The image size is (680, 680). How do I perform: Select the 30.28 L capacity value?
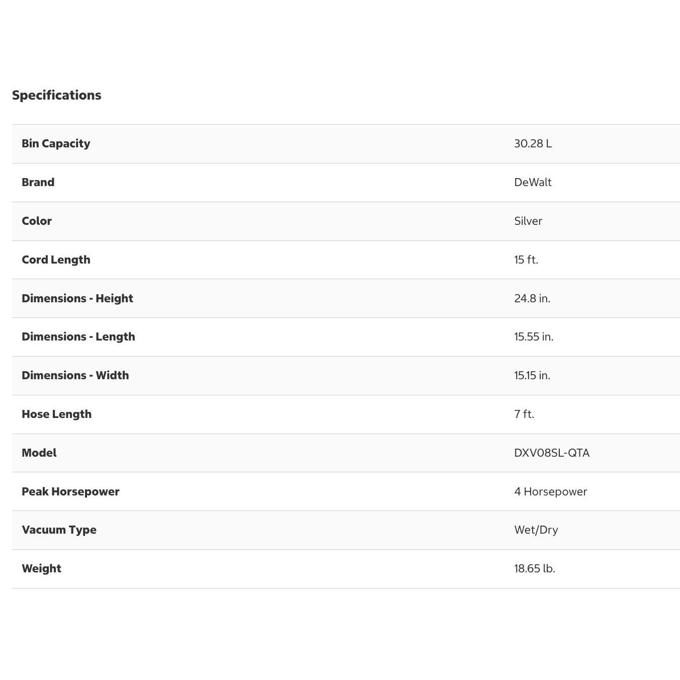pos(533,143)
